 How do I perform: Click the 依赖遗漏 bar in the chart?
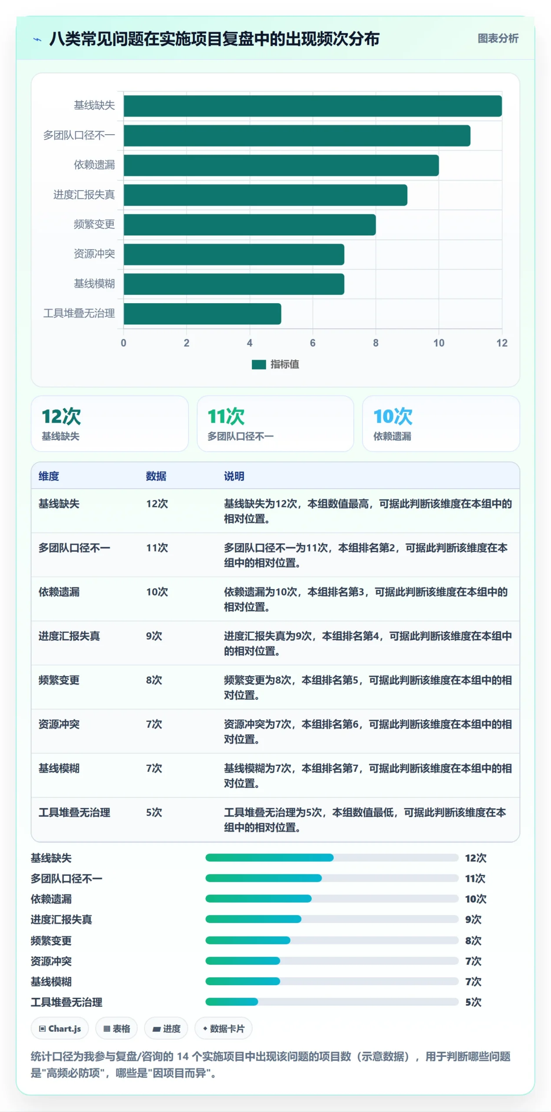tap(281, 165)
